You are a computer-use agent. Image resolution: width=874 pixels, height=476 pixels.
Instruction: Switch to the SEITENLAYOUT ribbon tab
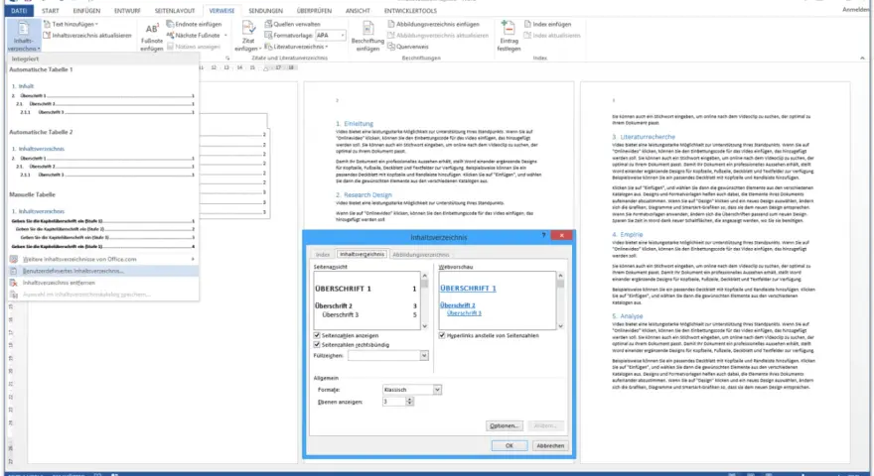pos(175,11)
